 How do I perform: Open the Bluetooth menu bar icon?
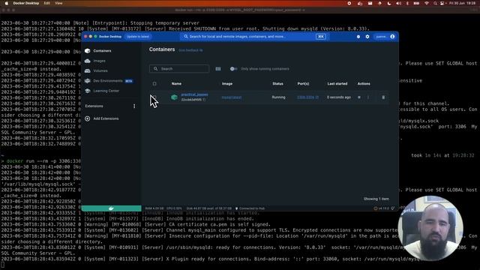407,3
